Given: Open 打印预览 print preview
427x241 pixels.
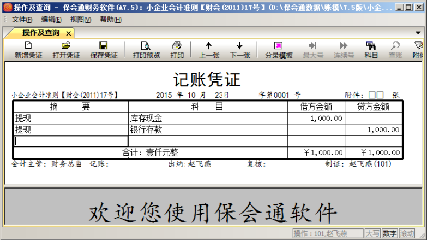Looking at the screenshot, I should [146, 50].
